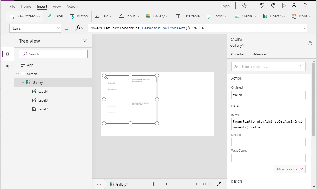
Task: Open the Tree view layers icon
Action: point(7,54)
